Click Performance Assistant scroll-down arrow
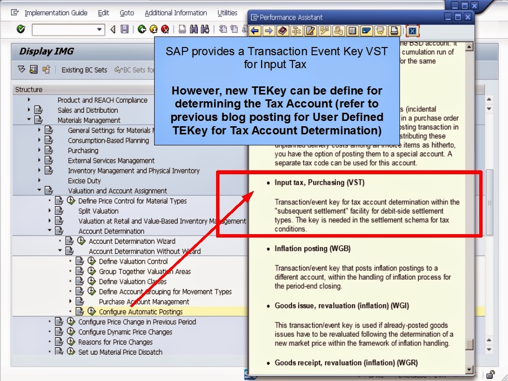Screen dimensions: 508x381 tap(469, 369)
